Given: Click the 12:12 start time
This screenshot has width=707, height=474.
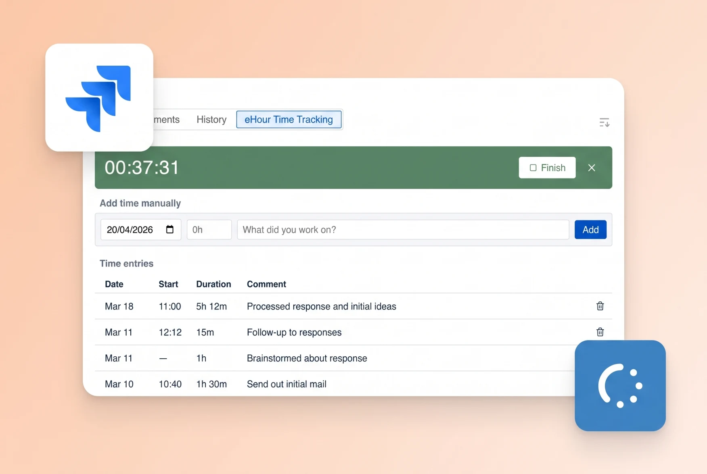Looking at the screenshot, I should coord(170,332).
